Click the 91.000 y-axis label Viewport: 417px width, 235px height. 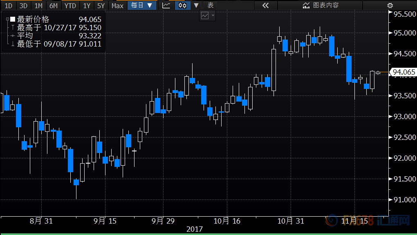pyautogui.click(x=404, y=200)
